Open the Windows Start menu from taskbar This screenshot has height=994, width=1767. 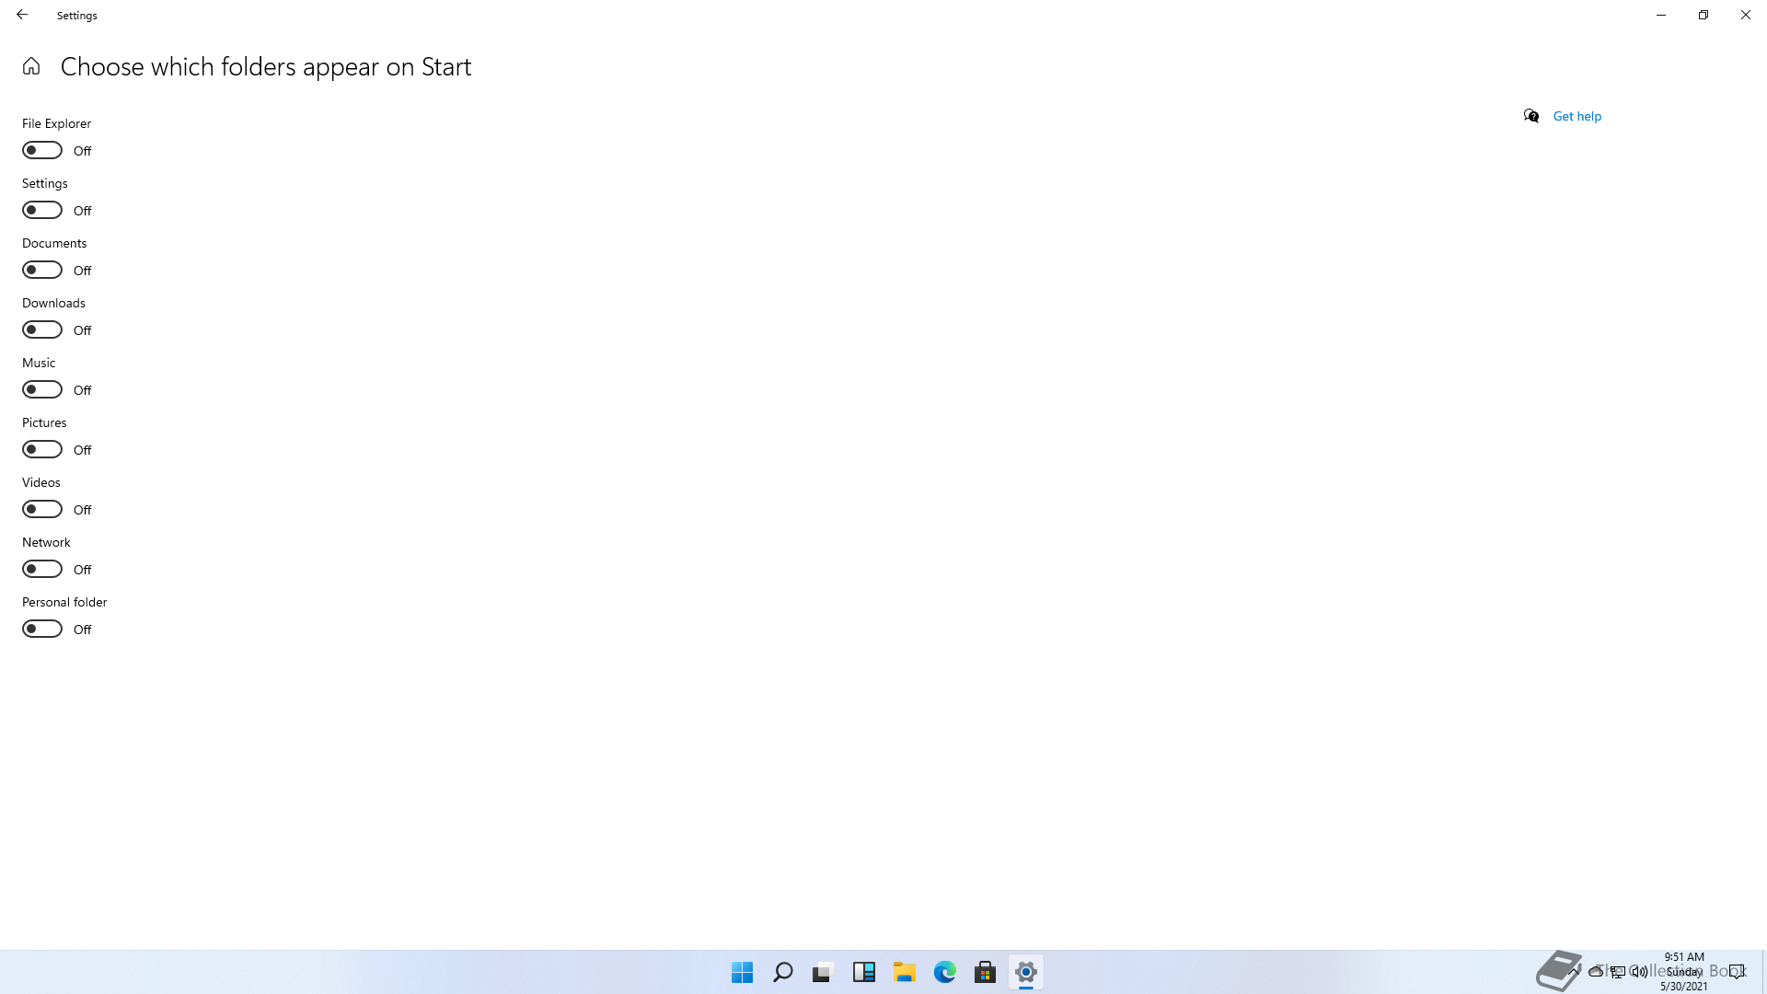click(743, 972)
